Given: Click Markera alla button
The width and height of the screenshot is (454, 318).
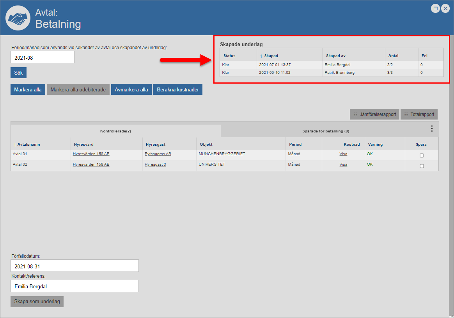Looking at the screenshot, I should [x=28, y=89].
